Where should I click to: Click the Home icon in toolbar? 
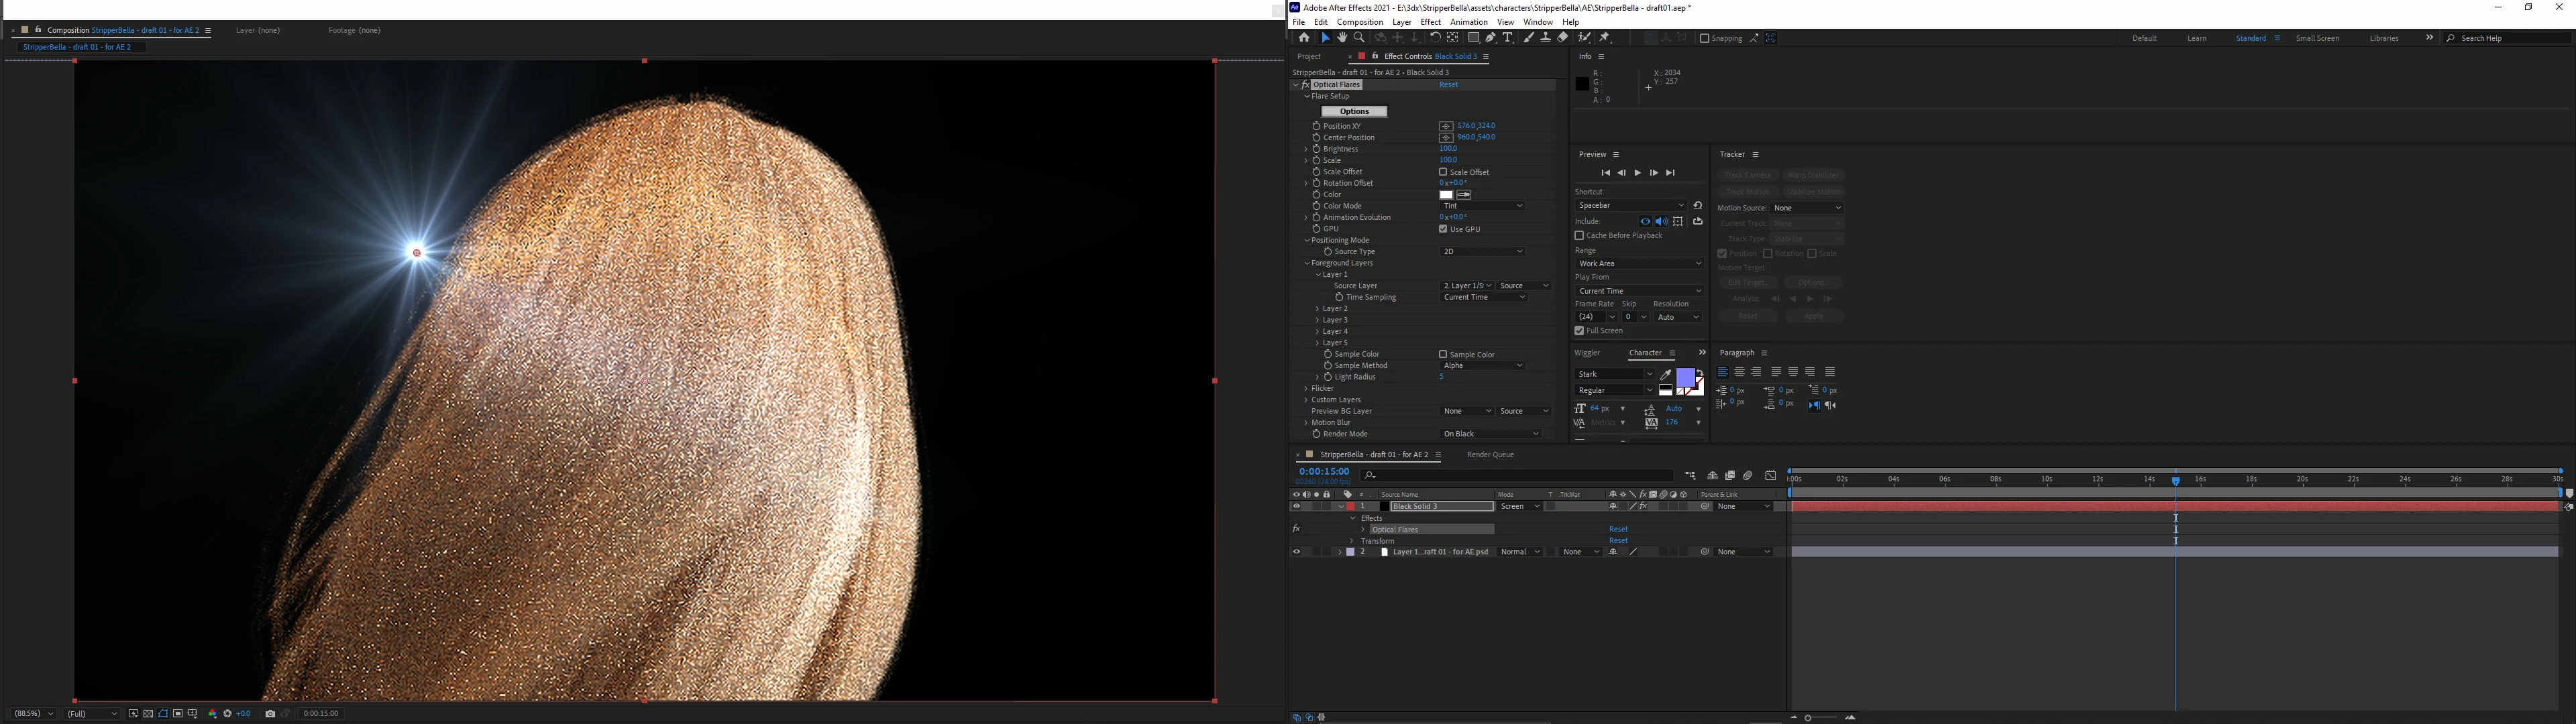click(x=1303, y=38)
